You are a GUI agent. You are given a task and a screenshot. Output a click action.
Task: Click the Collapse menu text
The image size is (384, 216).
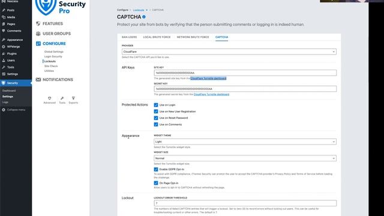pyautogui.click(x=16, y=110)
